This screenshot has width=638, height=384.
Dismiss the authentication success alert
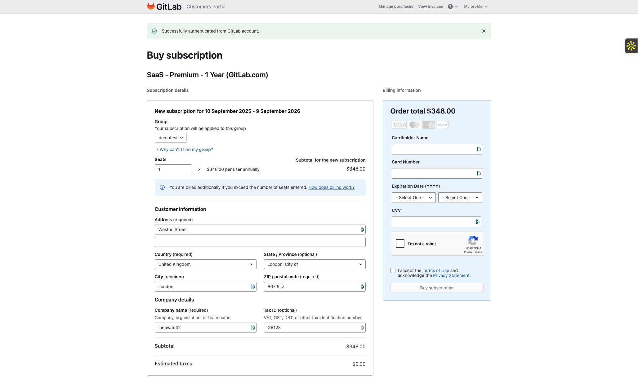click(484, 31)
